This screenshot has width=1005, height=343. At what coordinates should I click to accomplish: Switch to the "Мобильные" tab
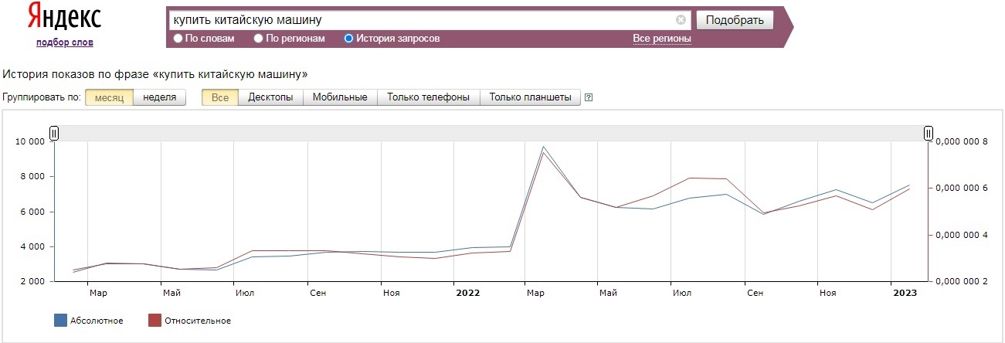coord(340,97)
